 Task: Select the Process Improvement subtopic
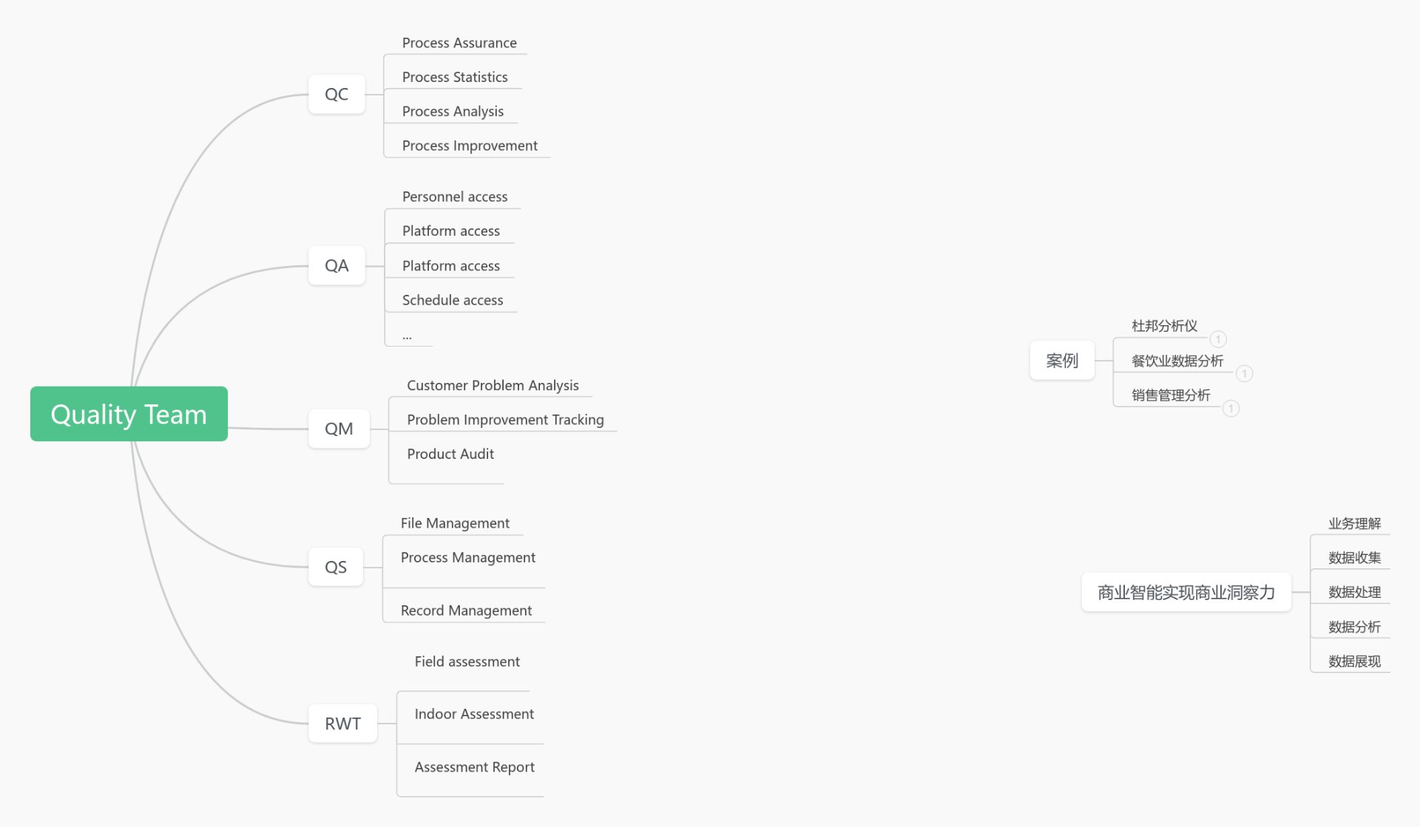[x=470, y=146]
